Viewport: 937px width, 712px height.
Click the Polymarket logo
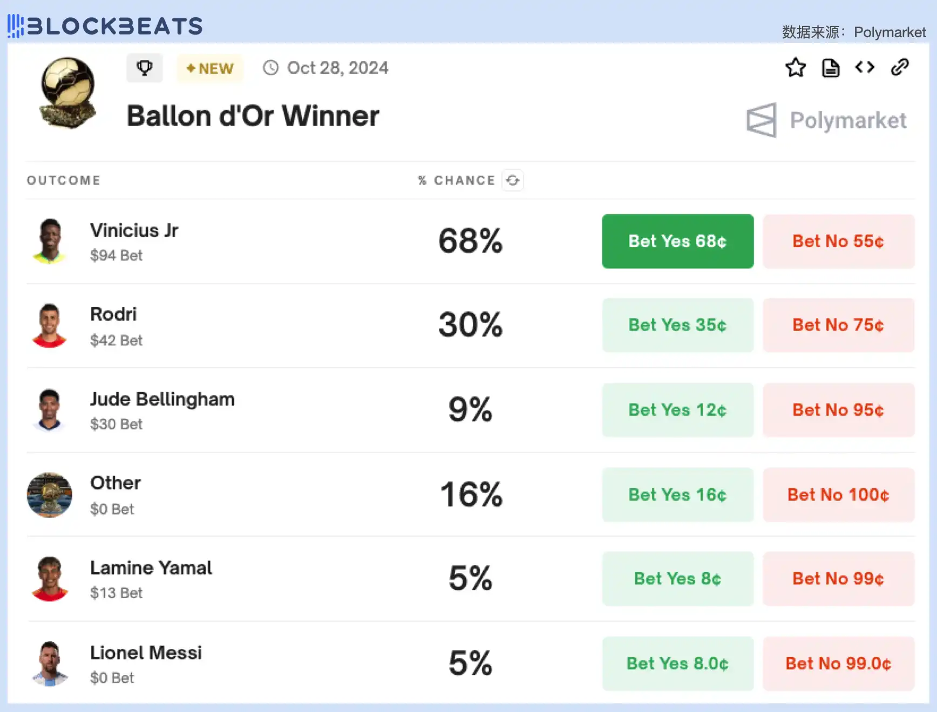click(826, 120)
